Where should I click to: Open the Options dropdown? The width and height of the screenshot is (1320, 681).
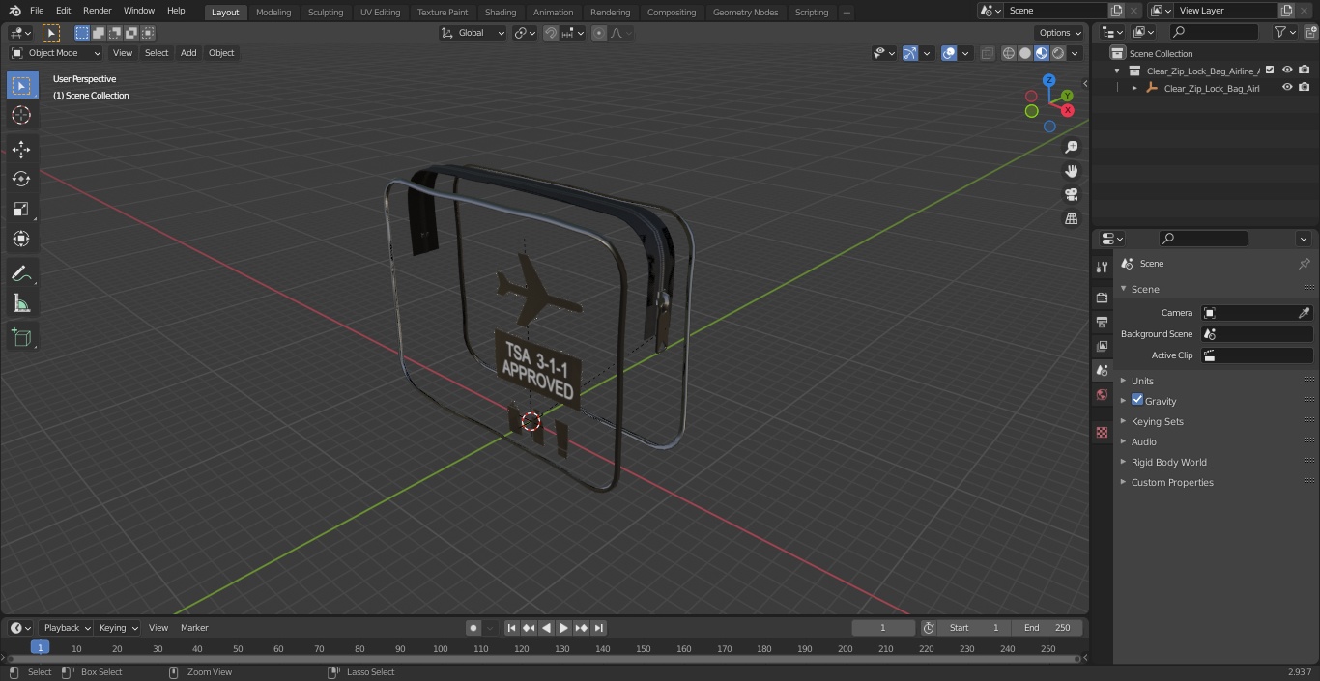[x=1060, y=33]
